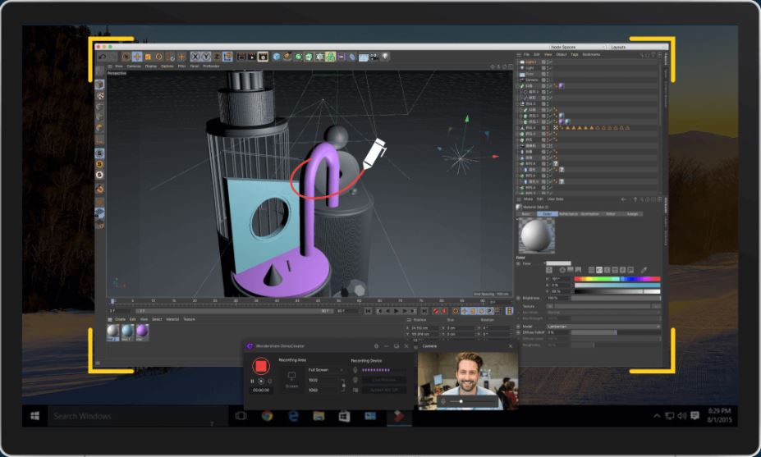This screenshot has width=761, height=457.
Task: Open the User Data menu in Attributes
Action: click(x=556, y=199)
